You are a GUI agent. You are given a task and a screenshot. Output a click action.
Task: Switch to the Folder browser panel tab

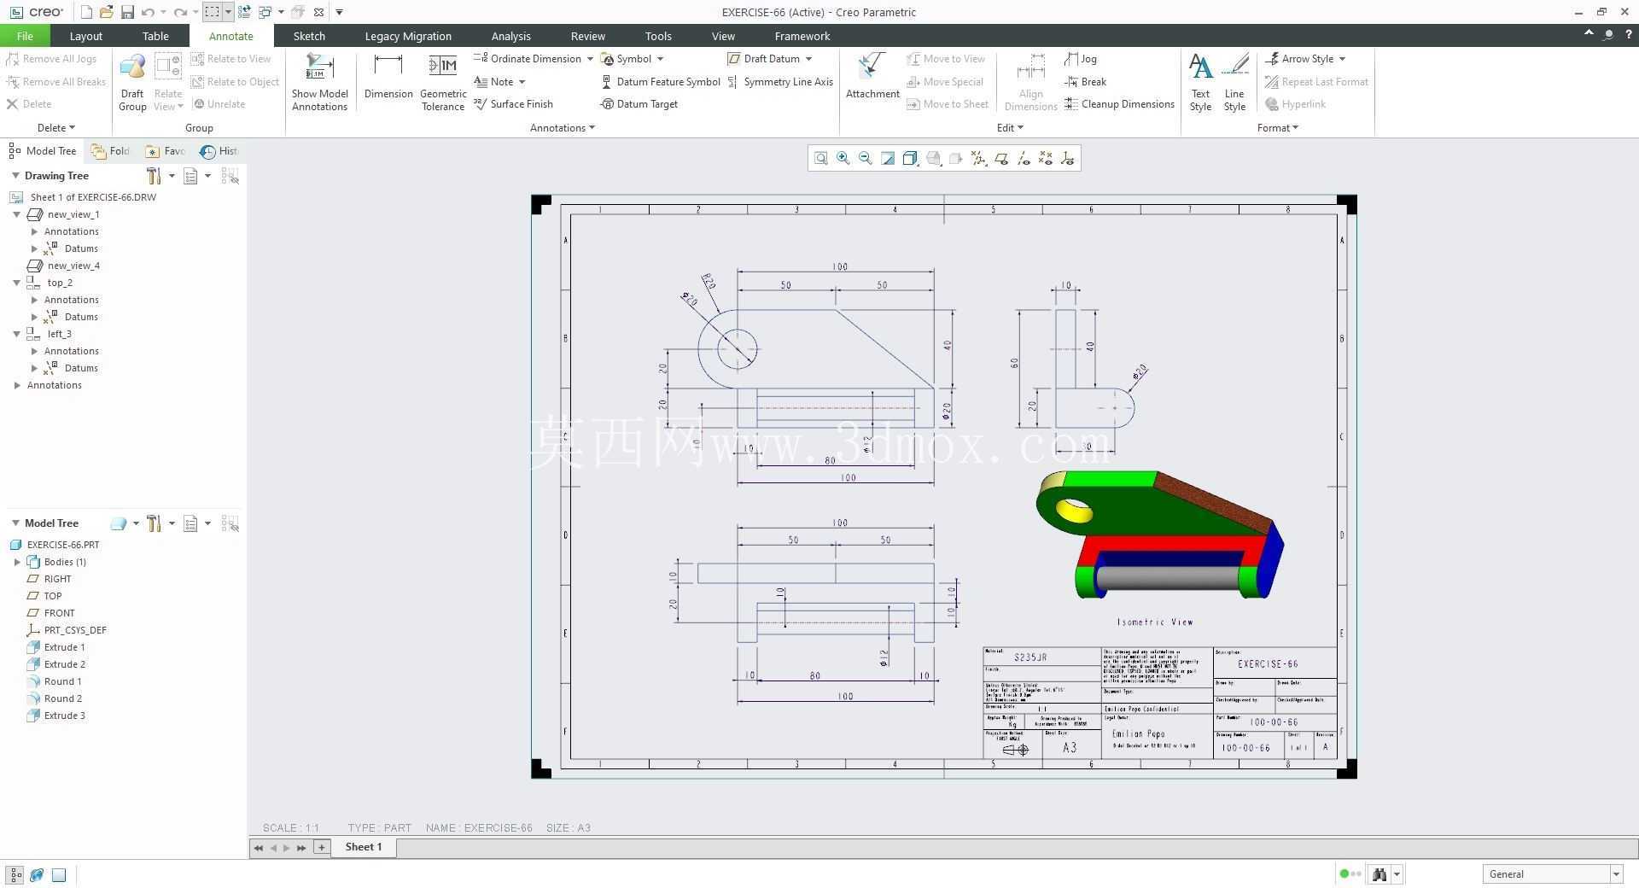(111, 151)
